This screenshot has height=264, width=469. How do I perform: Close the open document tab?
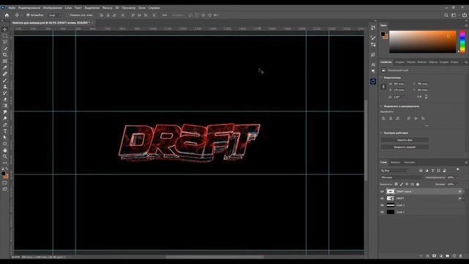(x=92, y=23)
